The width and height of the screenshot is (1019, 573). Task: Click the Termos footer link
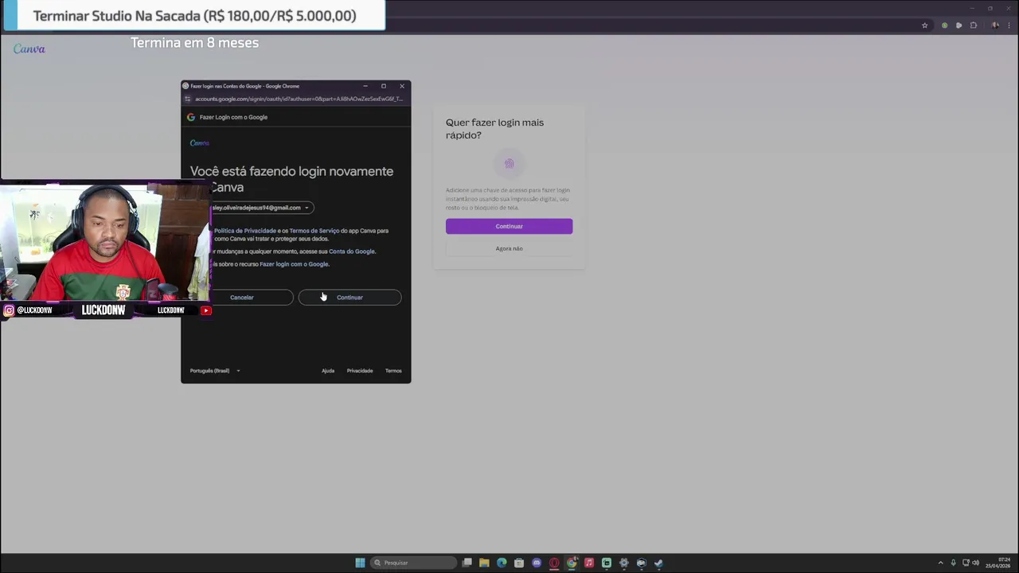[x=393, y=371]
